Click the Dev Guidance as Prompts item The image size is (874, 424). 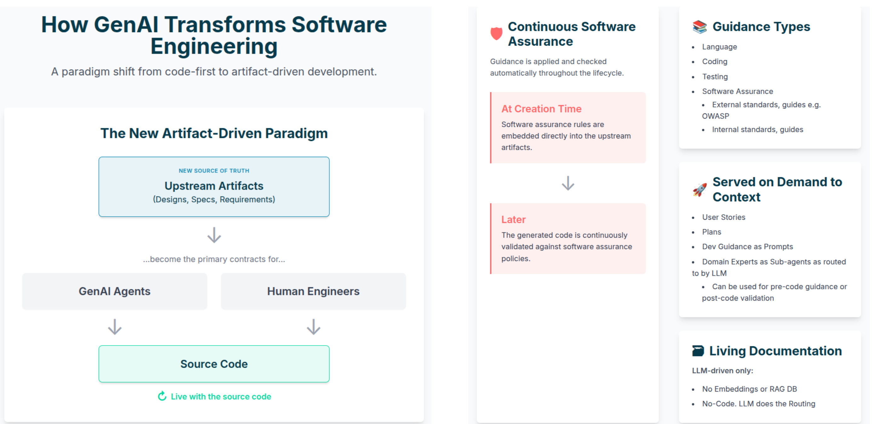point(747,247)
